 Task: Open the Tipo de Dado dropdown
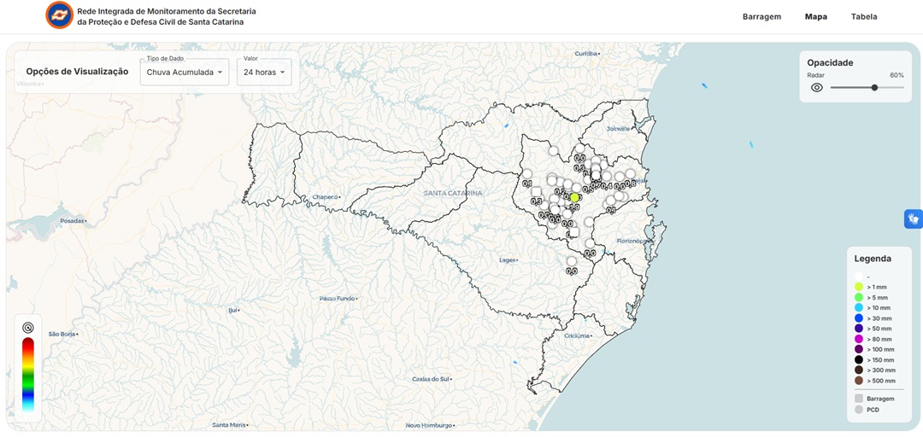pos(184,73)
